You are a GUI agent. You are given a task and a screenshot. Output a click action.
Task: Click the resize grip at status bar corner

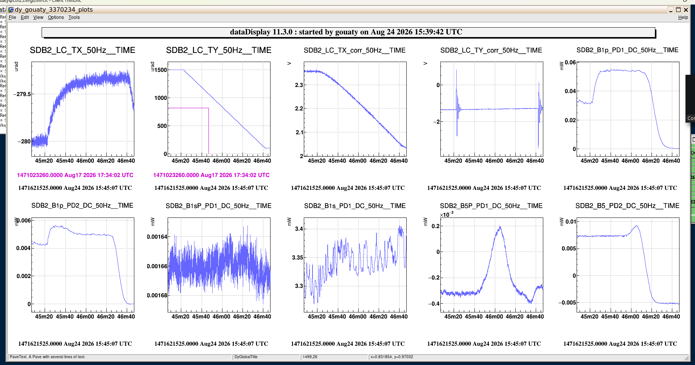[x=687, y=357]
